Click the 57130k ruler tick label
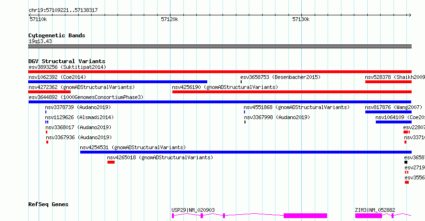 coord(301,19)
